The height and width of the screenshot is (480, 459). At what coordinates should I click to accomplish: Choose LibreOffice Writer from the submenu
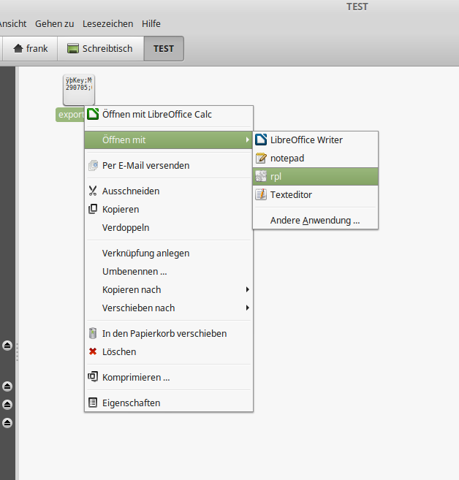[316, 140]
